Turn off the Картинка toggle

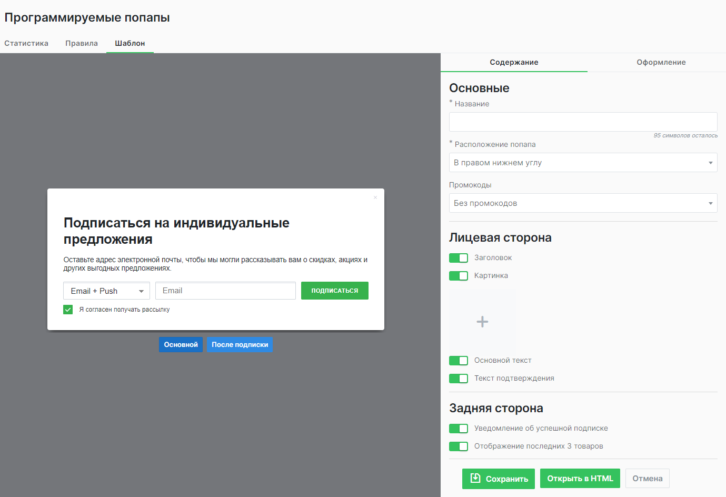coord(458,275)
